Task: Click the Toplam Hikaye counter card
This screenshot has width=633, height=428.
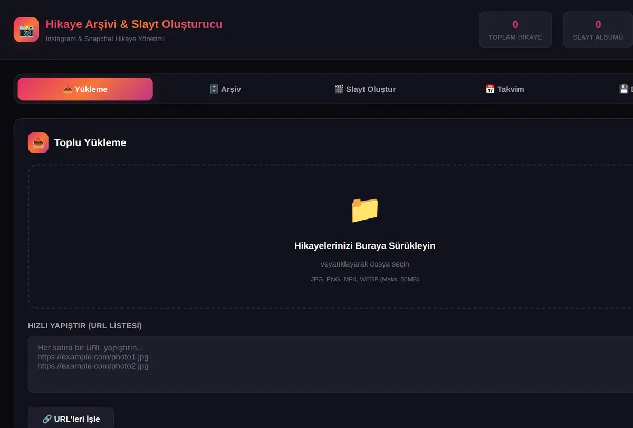Action: [515, 30]
